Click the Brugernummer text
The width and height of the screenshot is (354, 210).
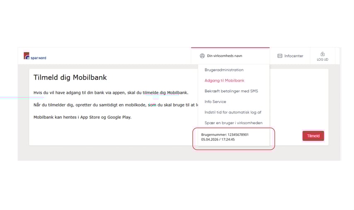(x=225, y=135)
